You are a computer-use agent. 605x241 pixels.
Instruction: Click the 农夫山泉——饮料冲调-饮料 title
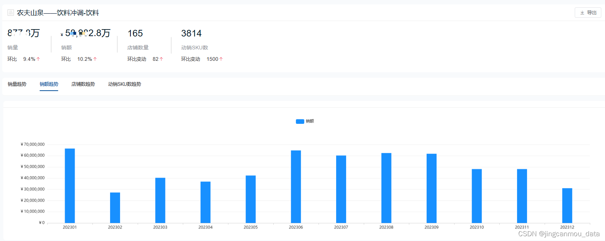pyautogui.click(x=58, y=13)
